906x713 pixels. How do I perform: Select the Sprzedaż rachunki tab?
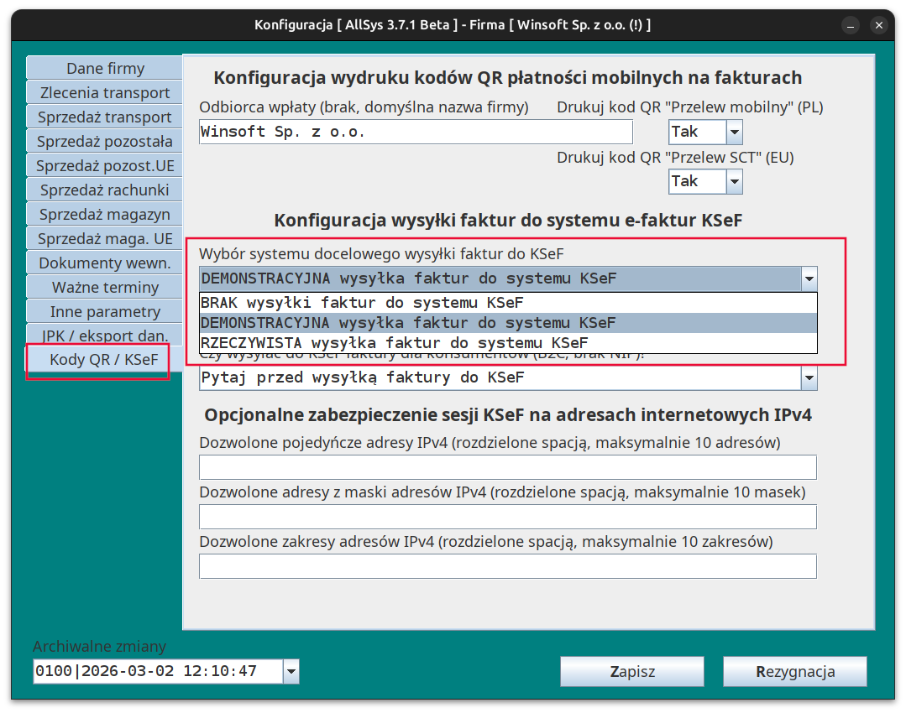pyautogui.click(x=105, y=190)
